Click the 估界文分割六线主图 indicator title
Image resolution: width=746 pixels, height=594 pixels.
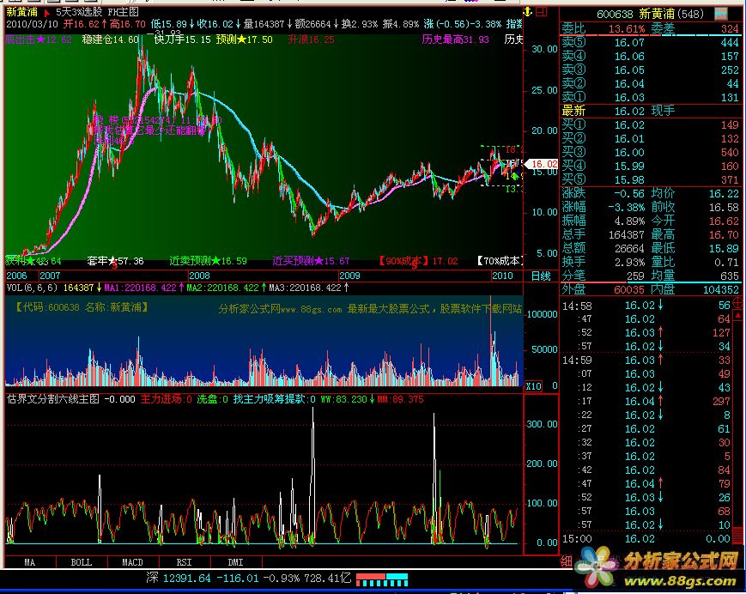click(x=53, y=399)
